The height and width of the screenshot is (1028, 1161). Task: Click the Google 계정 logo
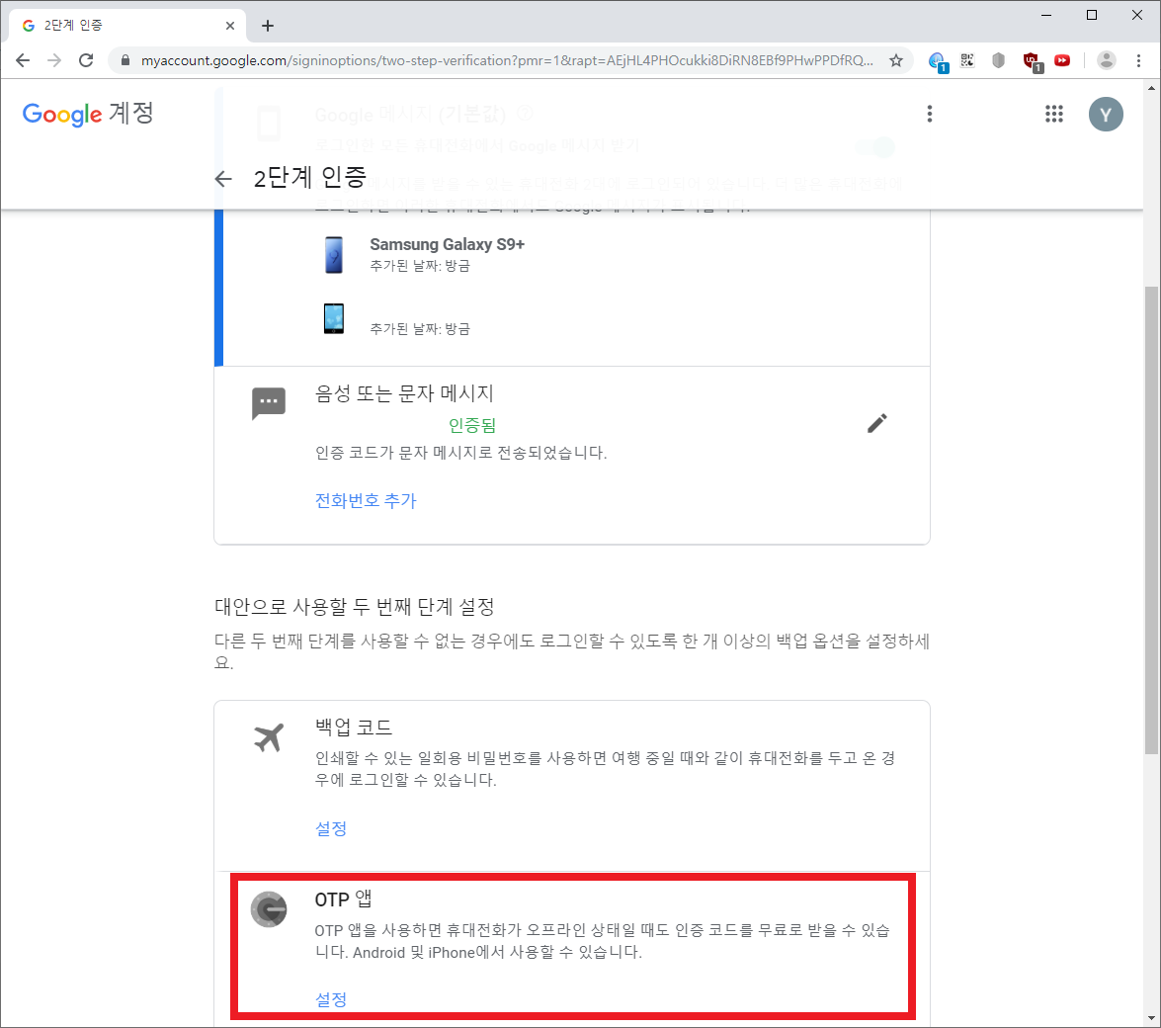(x=88, y=114)
